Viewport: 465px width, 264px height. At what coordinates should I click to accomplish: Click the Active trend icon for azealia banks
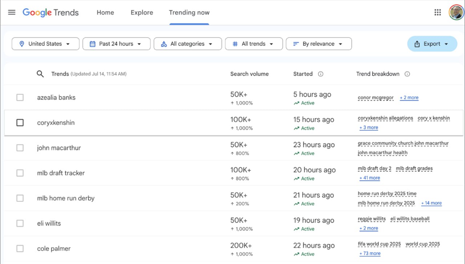(x=296, y=103)
